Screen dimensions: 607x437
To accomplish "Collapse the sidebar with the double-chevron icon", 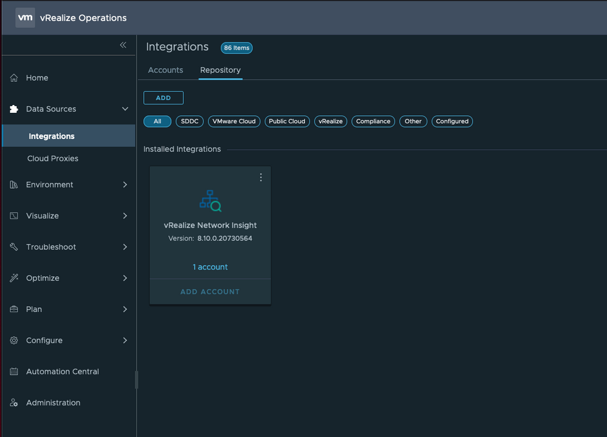I will (123, 46).
